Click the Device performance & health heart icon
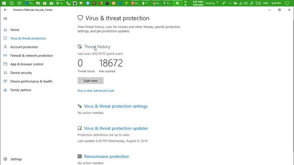 (x=5, y=81)
